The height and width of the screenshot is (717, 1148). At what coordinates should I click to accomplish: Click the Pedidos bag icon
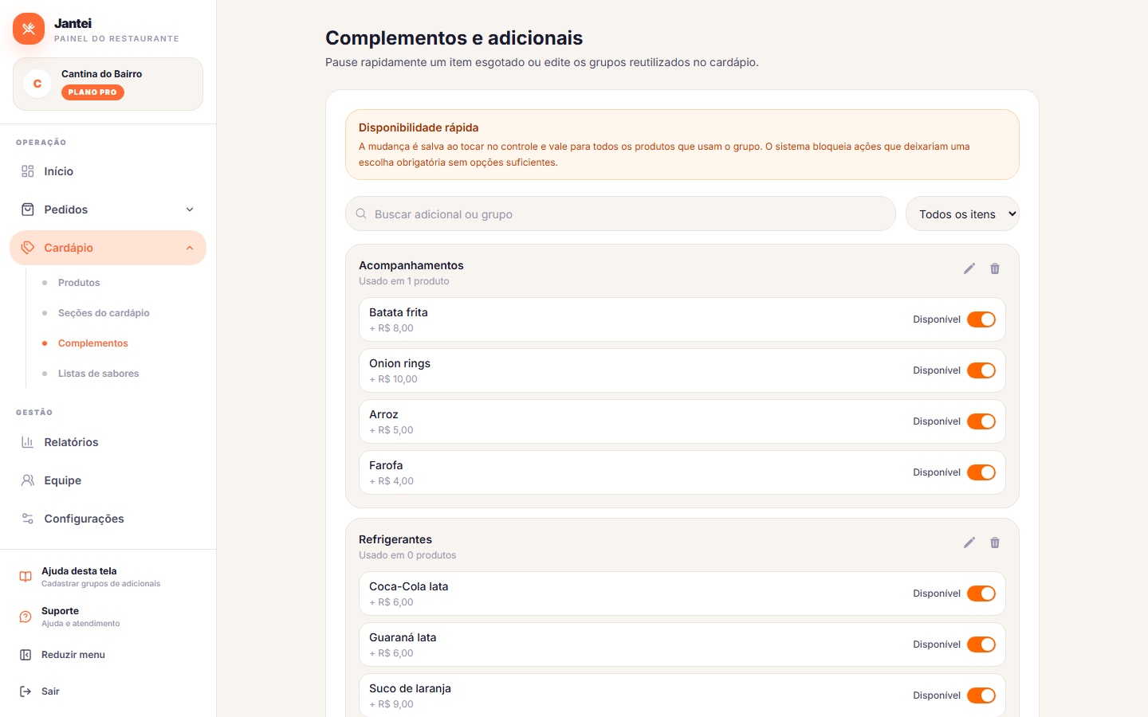(x=28, y=210)
